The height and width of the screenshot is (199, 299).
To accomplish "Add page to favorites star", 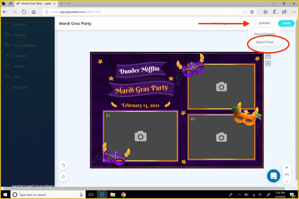I will (252, 12).
